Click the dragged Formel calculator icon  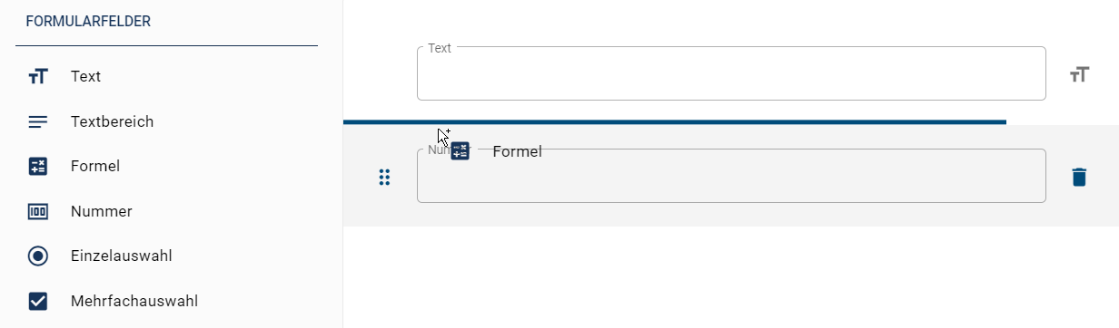click(460, 151)
